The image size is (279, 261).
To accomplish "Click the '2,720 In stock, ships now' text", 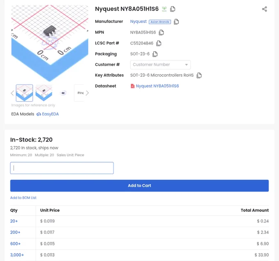I will tap(34, 148).
